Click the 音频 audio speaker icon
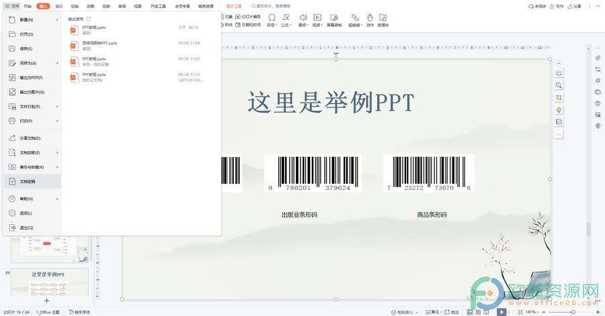The height and width of the screenshot is (316, 605). [x=303, y=17]
